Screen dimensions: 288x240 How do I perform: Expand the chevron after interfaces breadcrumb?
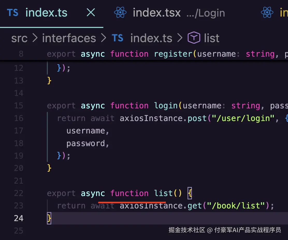pos(104,38)
